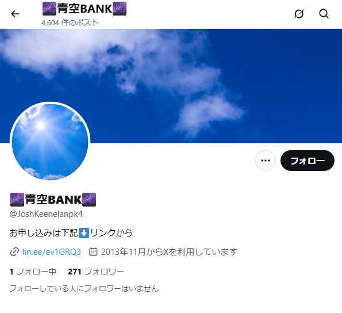Follow the account with フォロー button
The width and height of the screenshot is (342, 313).
[x=308, y=161]
